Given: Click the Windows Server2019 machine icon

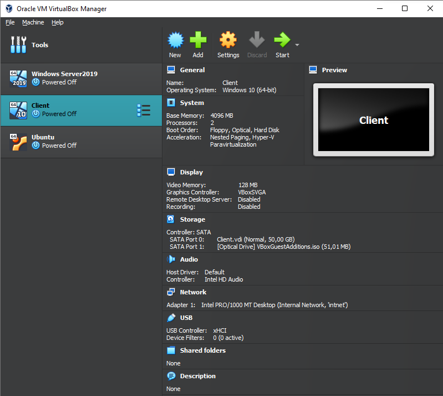Looking at the screenshot, I should tap(18, 78).
